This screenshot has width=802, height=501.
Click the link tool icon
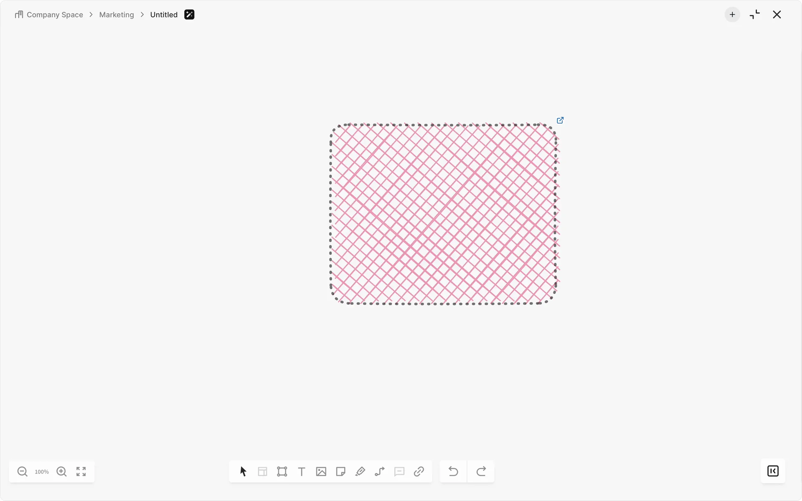[419, 471]
